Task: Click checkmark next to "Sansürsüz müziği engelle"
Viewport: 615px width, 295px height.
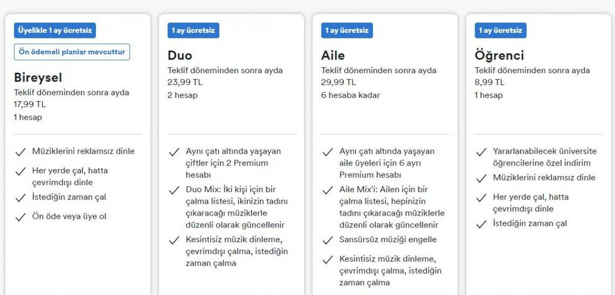Action: (327, 240)
